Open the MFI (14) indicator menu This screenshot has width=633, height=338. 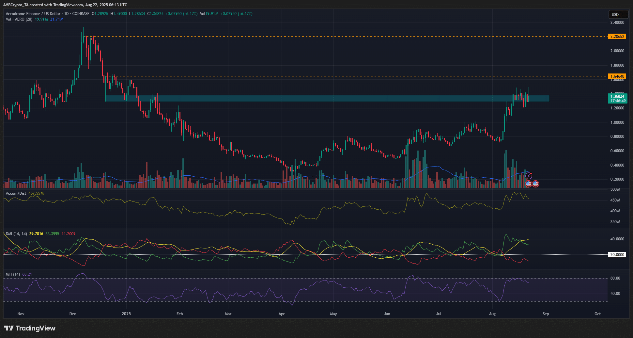pyautogui.click(x=12, y=274)
